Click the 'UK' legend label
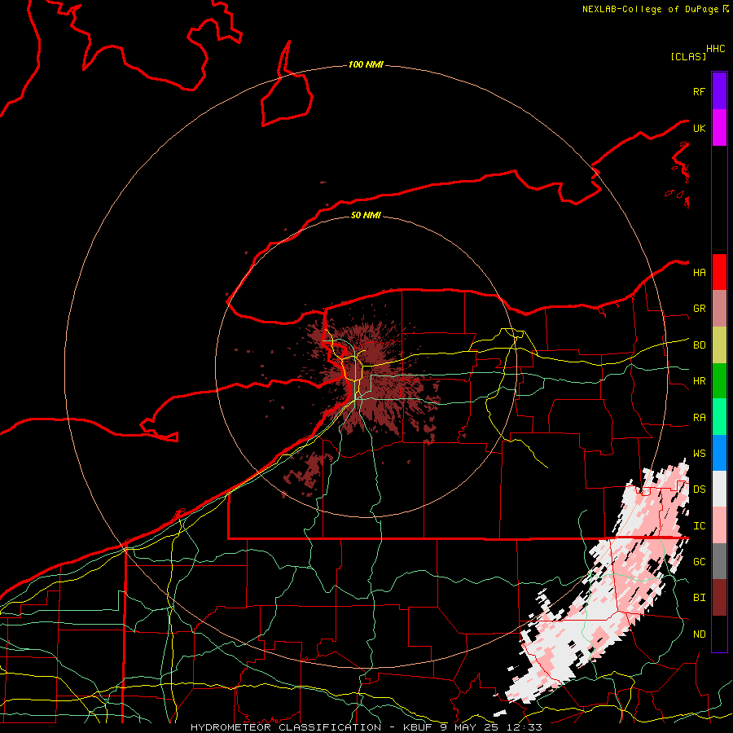This screenshot has height=733, width=733. tap(699, 128)
